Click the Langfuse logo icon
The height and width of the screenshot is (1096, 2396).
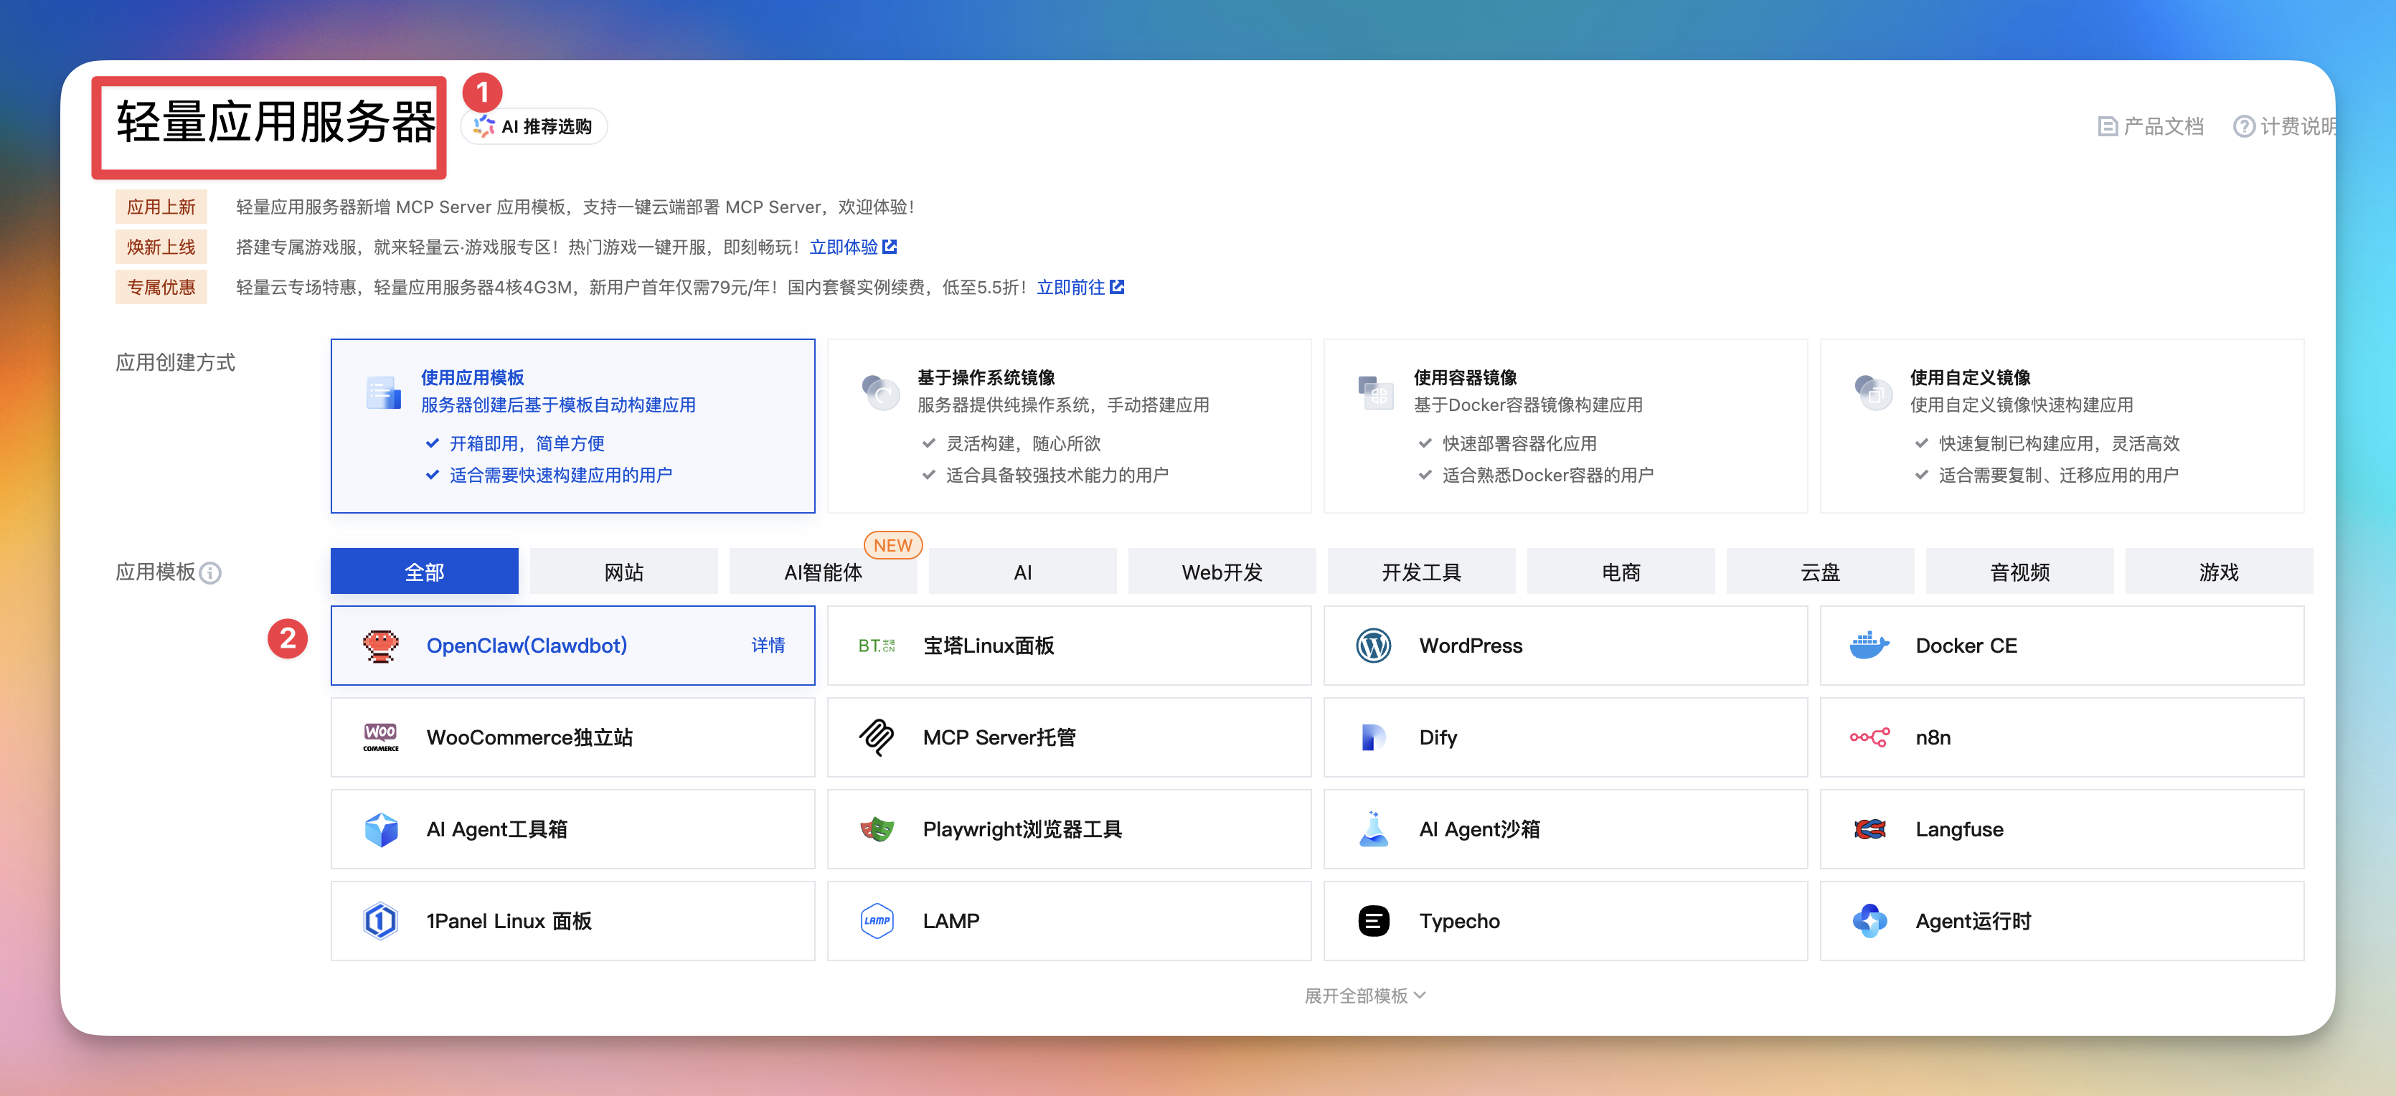click(x=1869, y=829)
